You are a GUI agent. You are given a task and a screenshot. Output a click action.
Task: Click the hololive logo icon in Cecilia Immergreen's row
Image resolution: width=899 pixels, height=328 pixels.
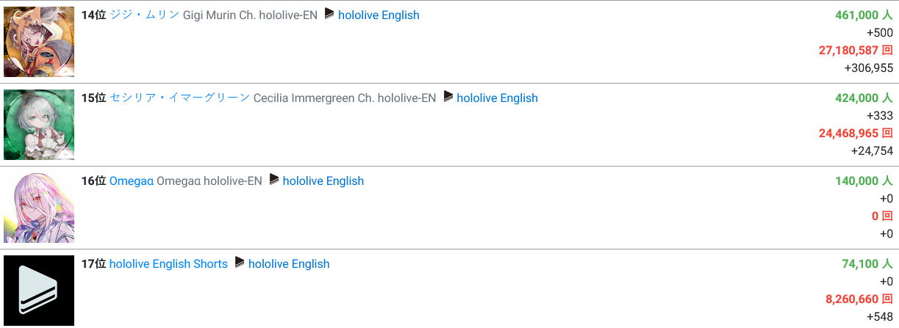(x=448, y=97)
